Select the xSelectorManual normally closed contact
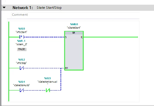The width and height of the screenshot is (154, 106). tap(48, 90)
